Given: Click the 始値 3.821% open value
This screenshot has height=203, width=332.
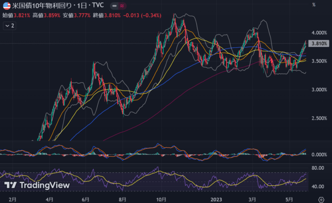Looking at the screenshot, I should (16, 16).
